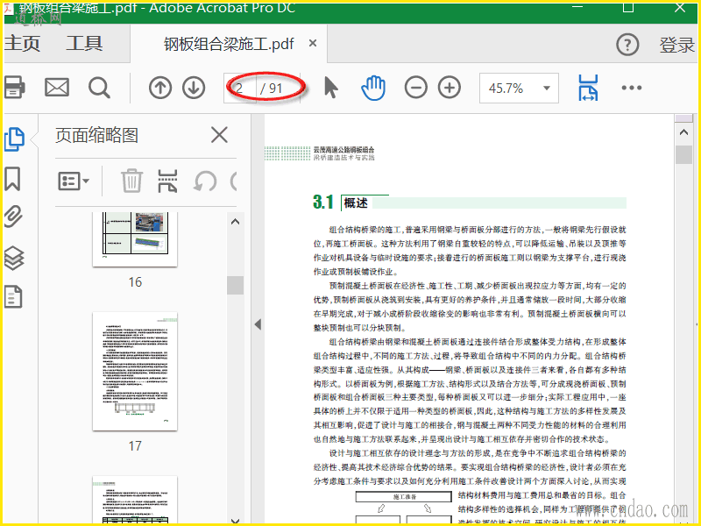The width and height of the screenshot is (701, 526).
Task: Delete selected page with trash icon
Action: point(131,181)
